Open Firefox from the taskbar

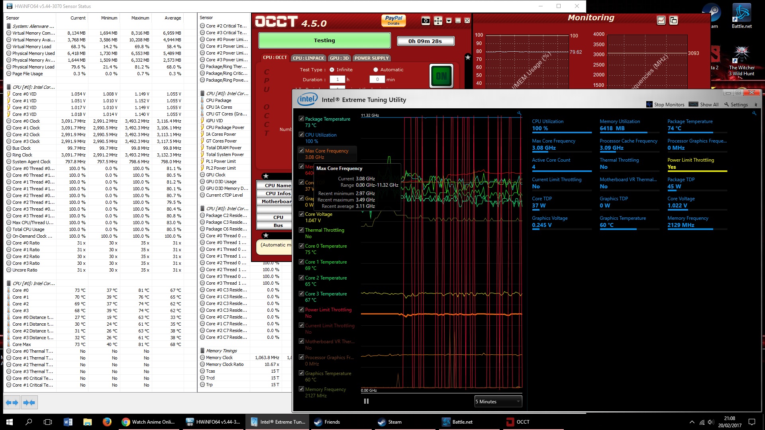click(x=107, y=422)
